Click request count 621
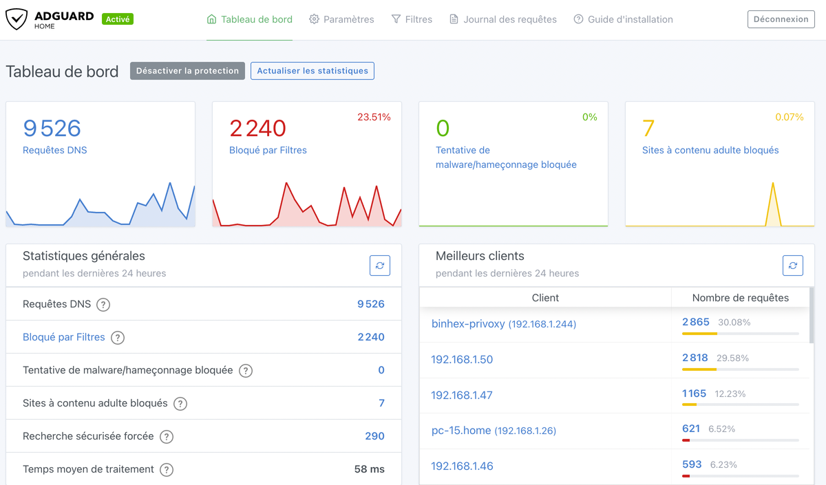Viewport: 826px width, 485px height. point(691,429)
